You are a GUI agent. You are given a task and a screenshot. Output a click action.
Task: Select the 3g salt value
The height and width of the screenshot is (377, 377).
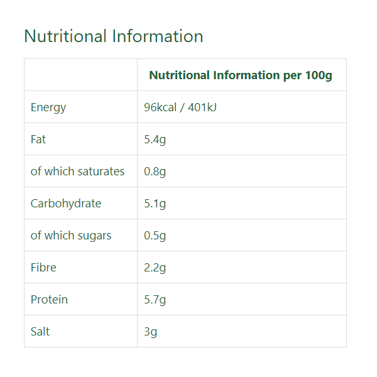click(151, 332)
